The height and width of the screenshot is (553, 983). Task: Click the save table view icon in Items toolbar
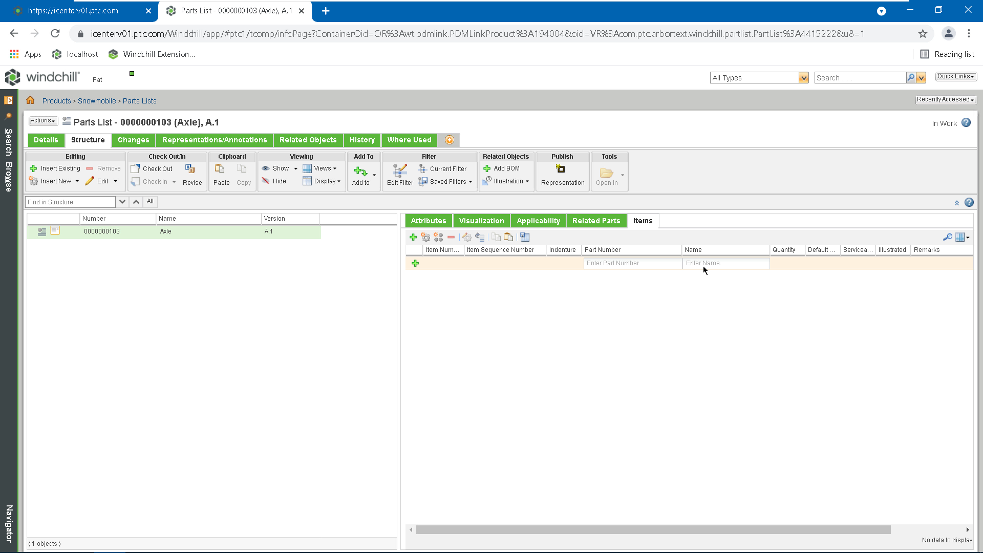tap(525, 237)
